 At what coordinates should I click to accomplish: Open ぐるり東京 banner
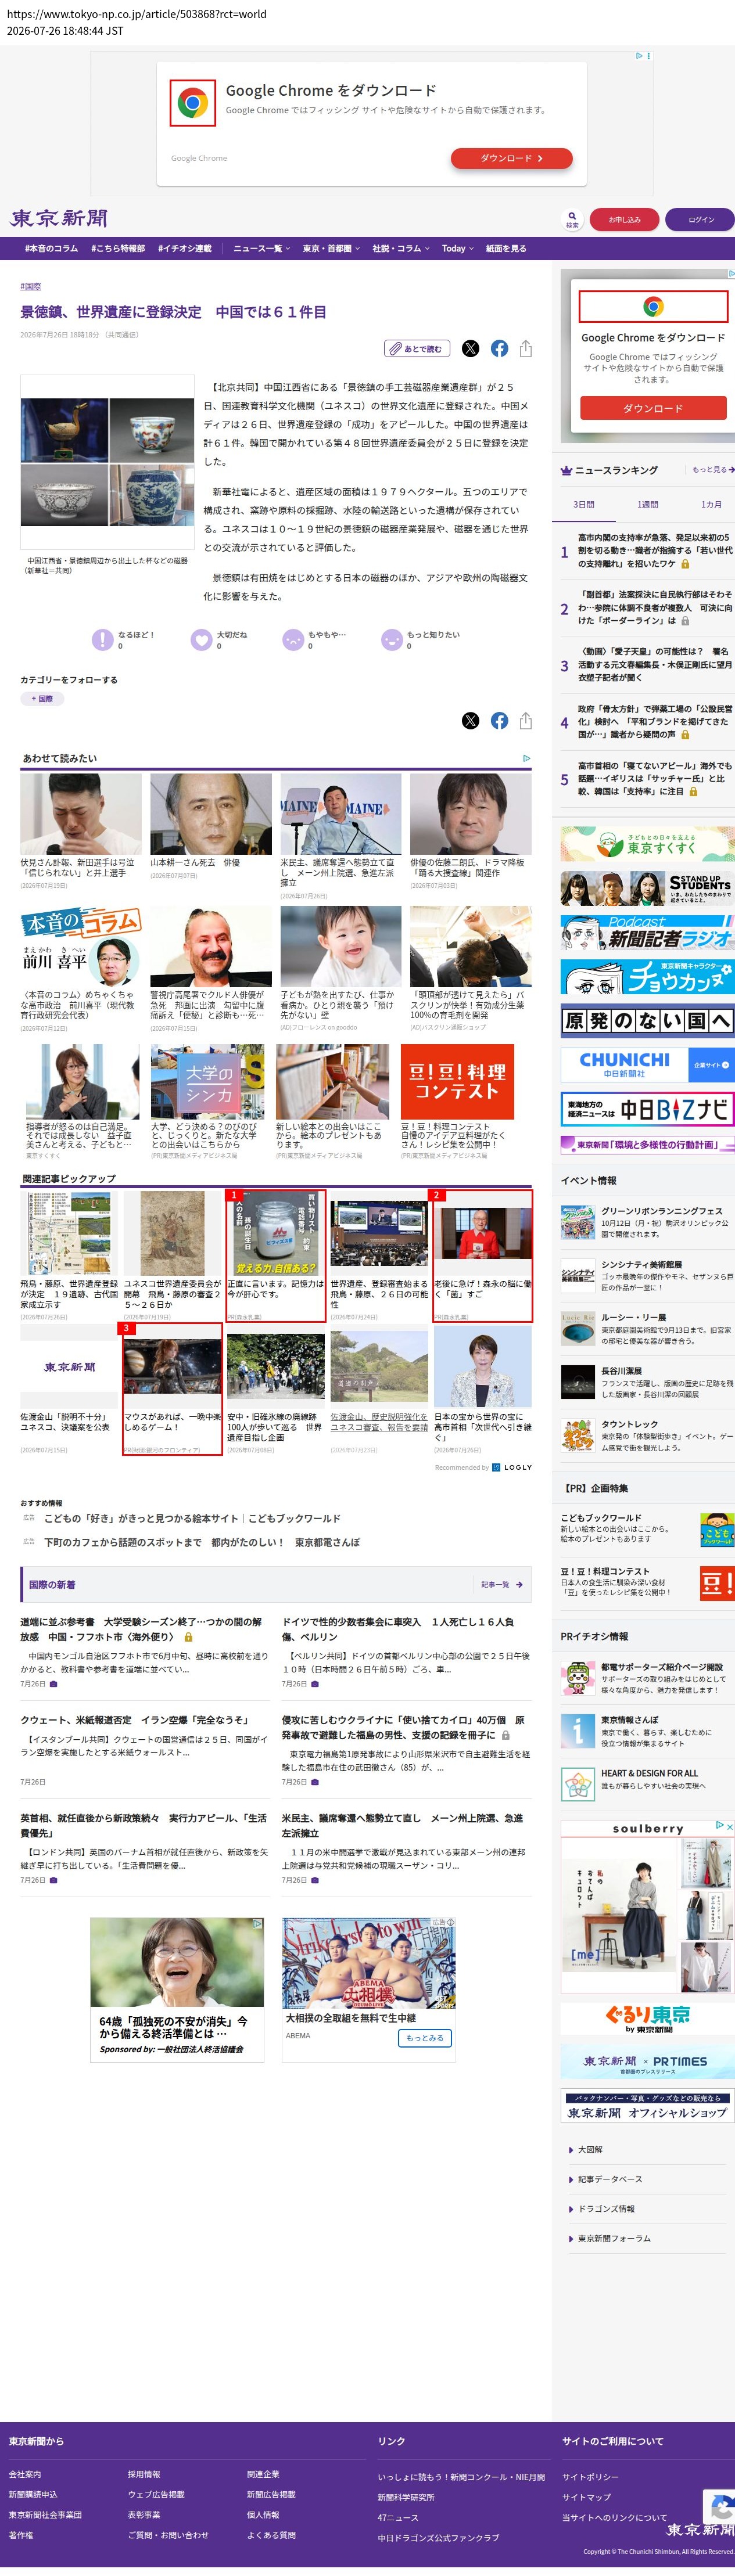tap(647, 2018)
